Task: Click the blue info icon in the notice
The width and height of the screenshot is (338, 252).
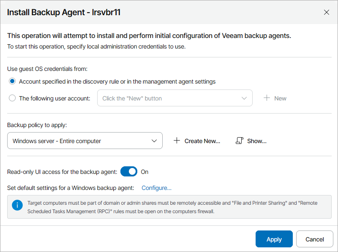Action: [17, 206]
